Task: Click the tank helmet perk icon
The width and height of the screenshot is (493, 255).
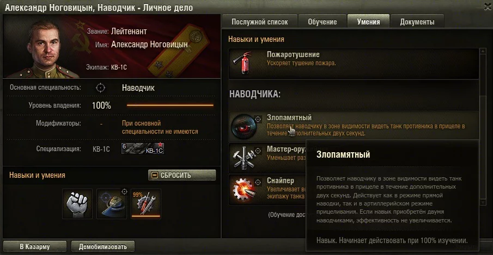Action: [x=112, y=203]
